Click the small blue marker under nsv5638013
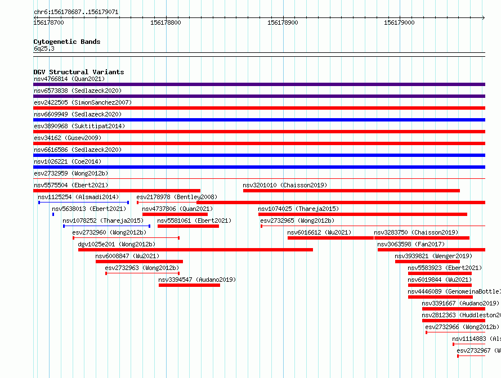 (x=53, y=214)
